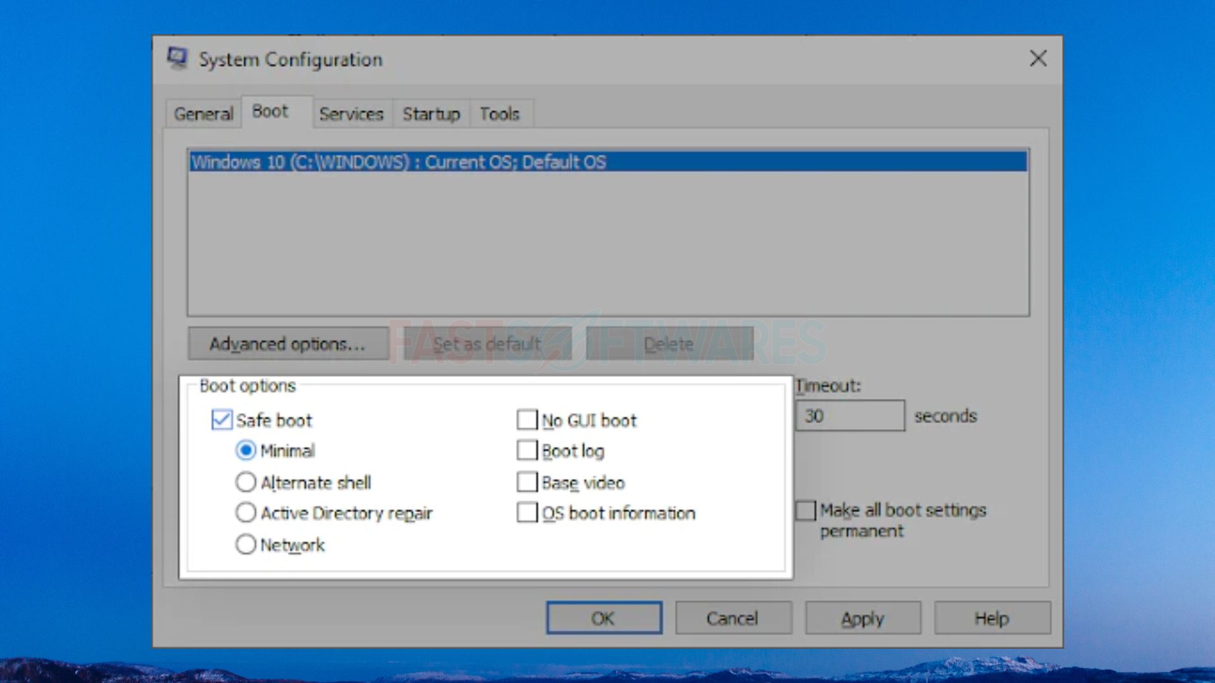The width and height of the screenshot is (1215, 683).
Task: Select the Network safe boot option
Action: pyautogui.click(x=246, y=544)
